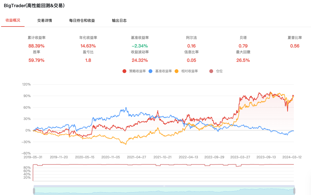The image size is (311, 195).
Task: Hide the 仓位 series via legend
Action: pos(211,71)
